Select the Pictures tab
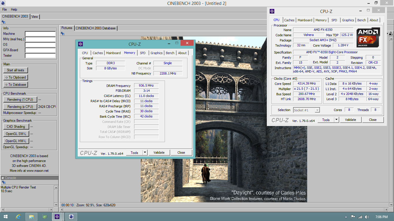 tap(67, 28)
